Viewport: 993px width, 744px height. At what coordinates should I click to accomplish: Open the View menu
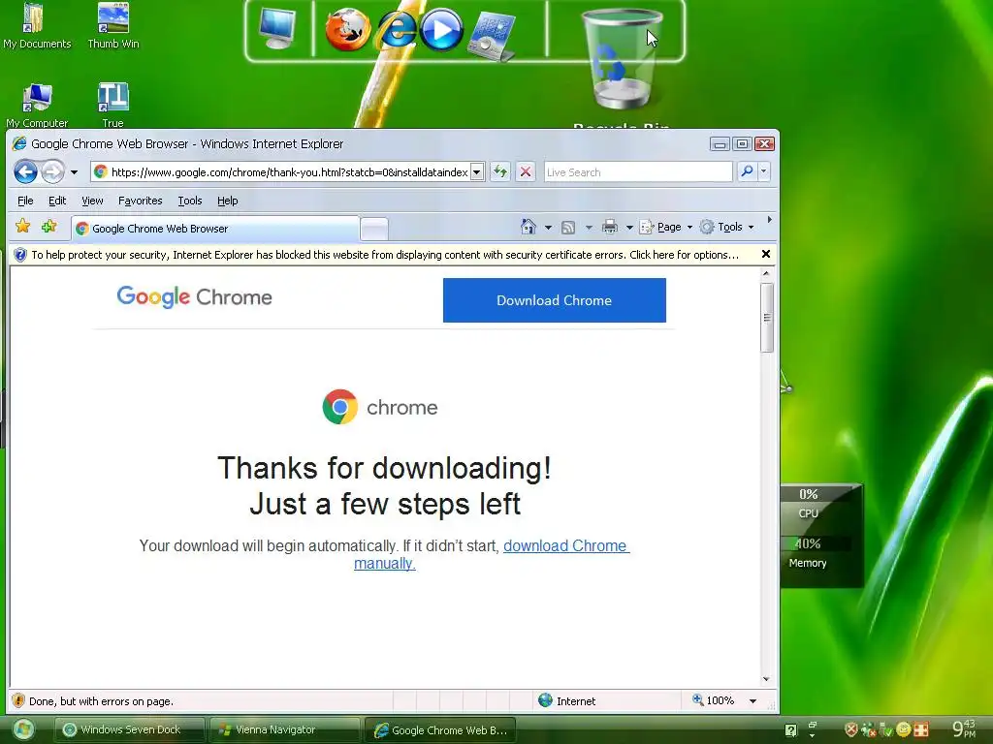pos(92,201)
